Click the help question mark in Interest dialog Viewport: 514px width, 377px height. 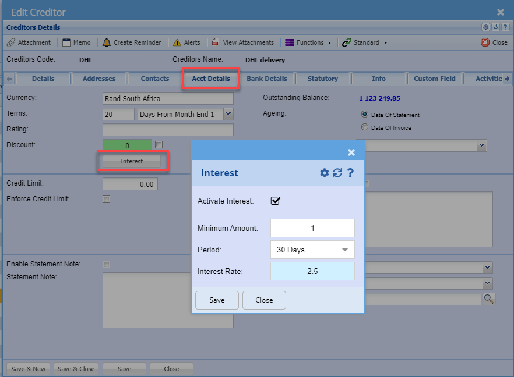(x=350, y=173)
